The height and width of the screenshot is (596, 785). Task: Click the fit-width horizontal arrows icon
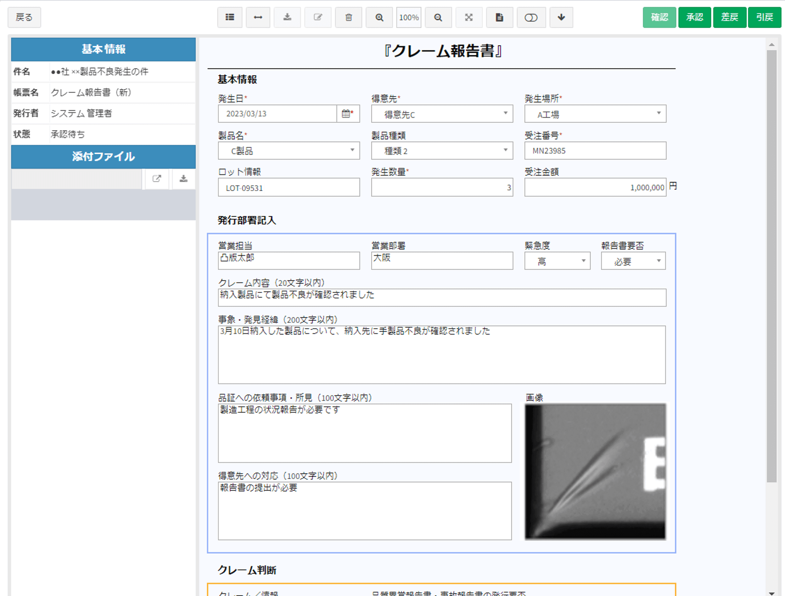258,17
